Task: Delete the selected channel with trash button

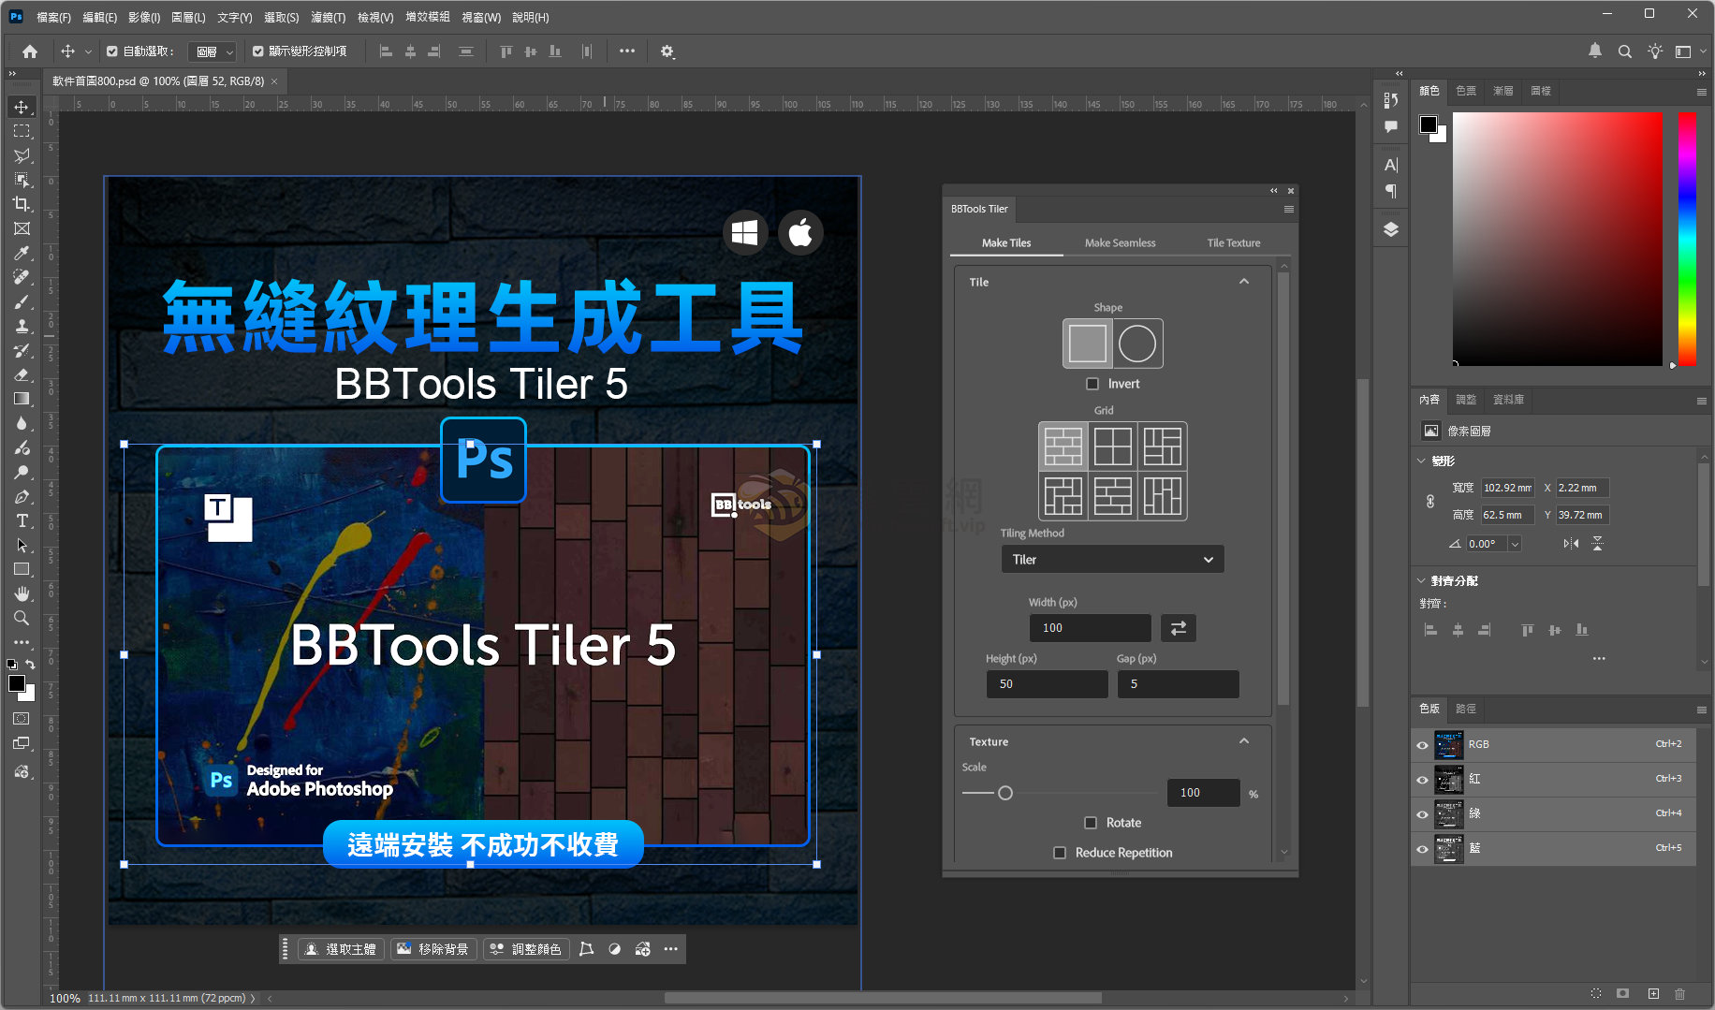Action: [x=1680, y=994]
